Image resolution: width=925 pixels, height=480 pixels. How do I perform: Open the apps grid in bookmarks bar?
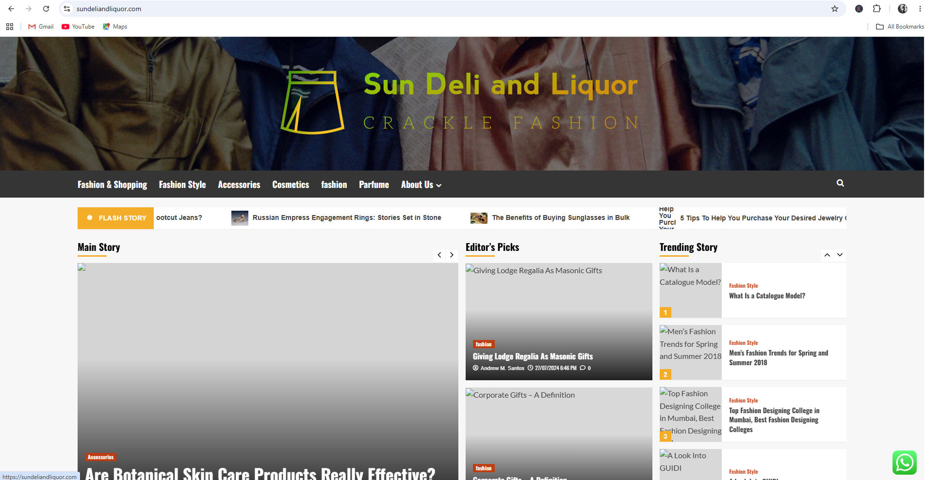pos(10,27)
